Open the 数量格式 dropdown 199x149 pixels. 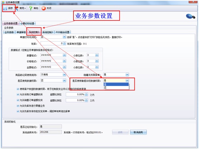pyautogui.click(x=64, y=55)
